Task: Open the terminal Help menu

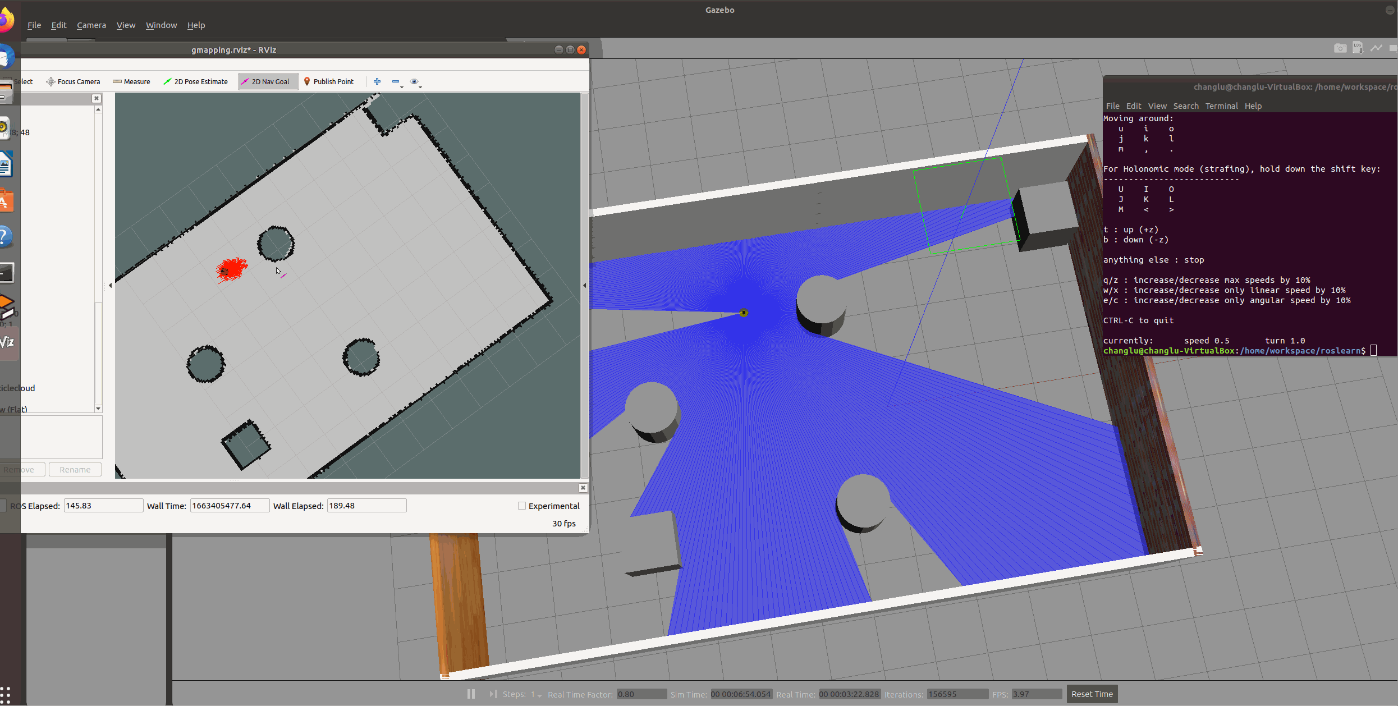Action: coord(1253,106)
